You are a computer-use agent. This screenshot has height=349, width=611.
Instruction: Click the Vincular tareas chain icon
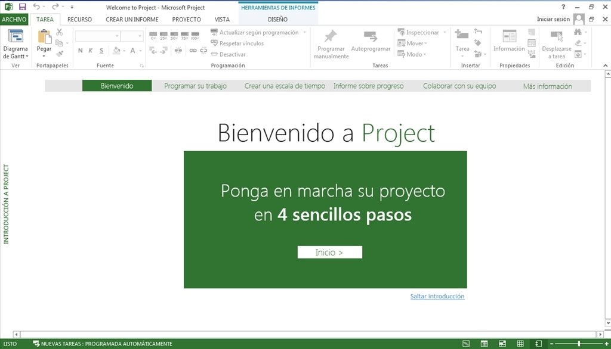(192, 51)
